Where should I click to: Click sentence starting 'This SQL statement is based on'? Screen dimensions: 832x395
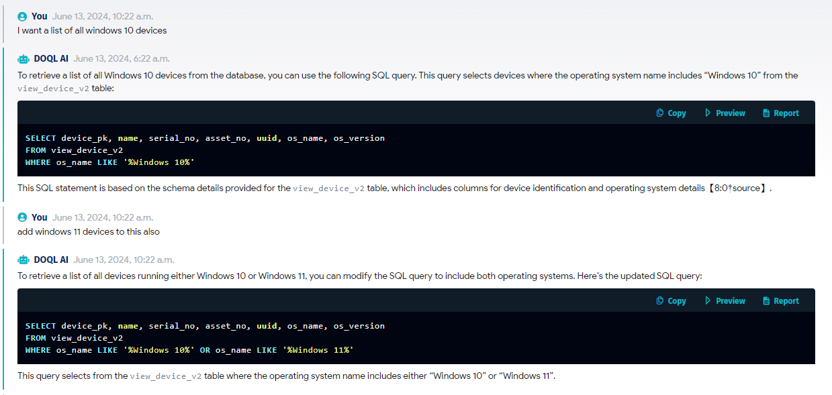(x=394, y=188)
